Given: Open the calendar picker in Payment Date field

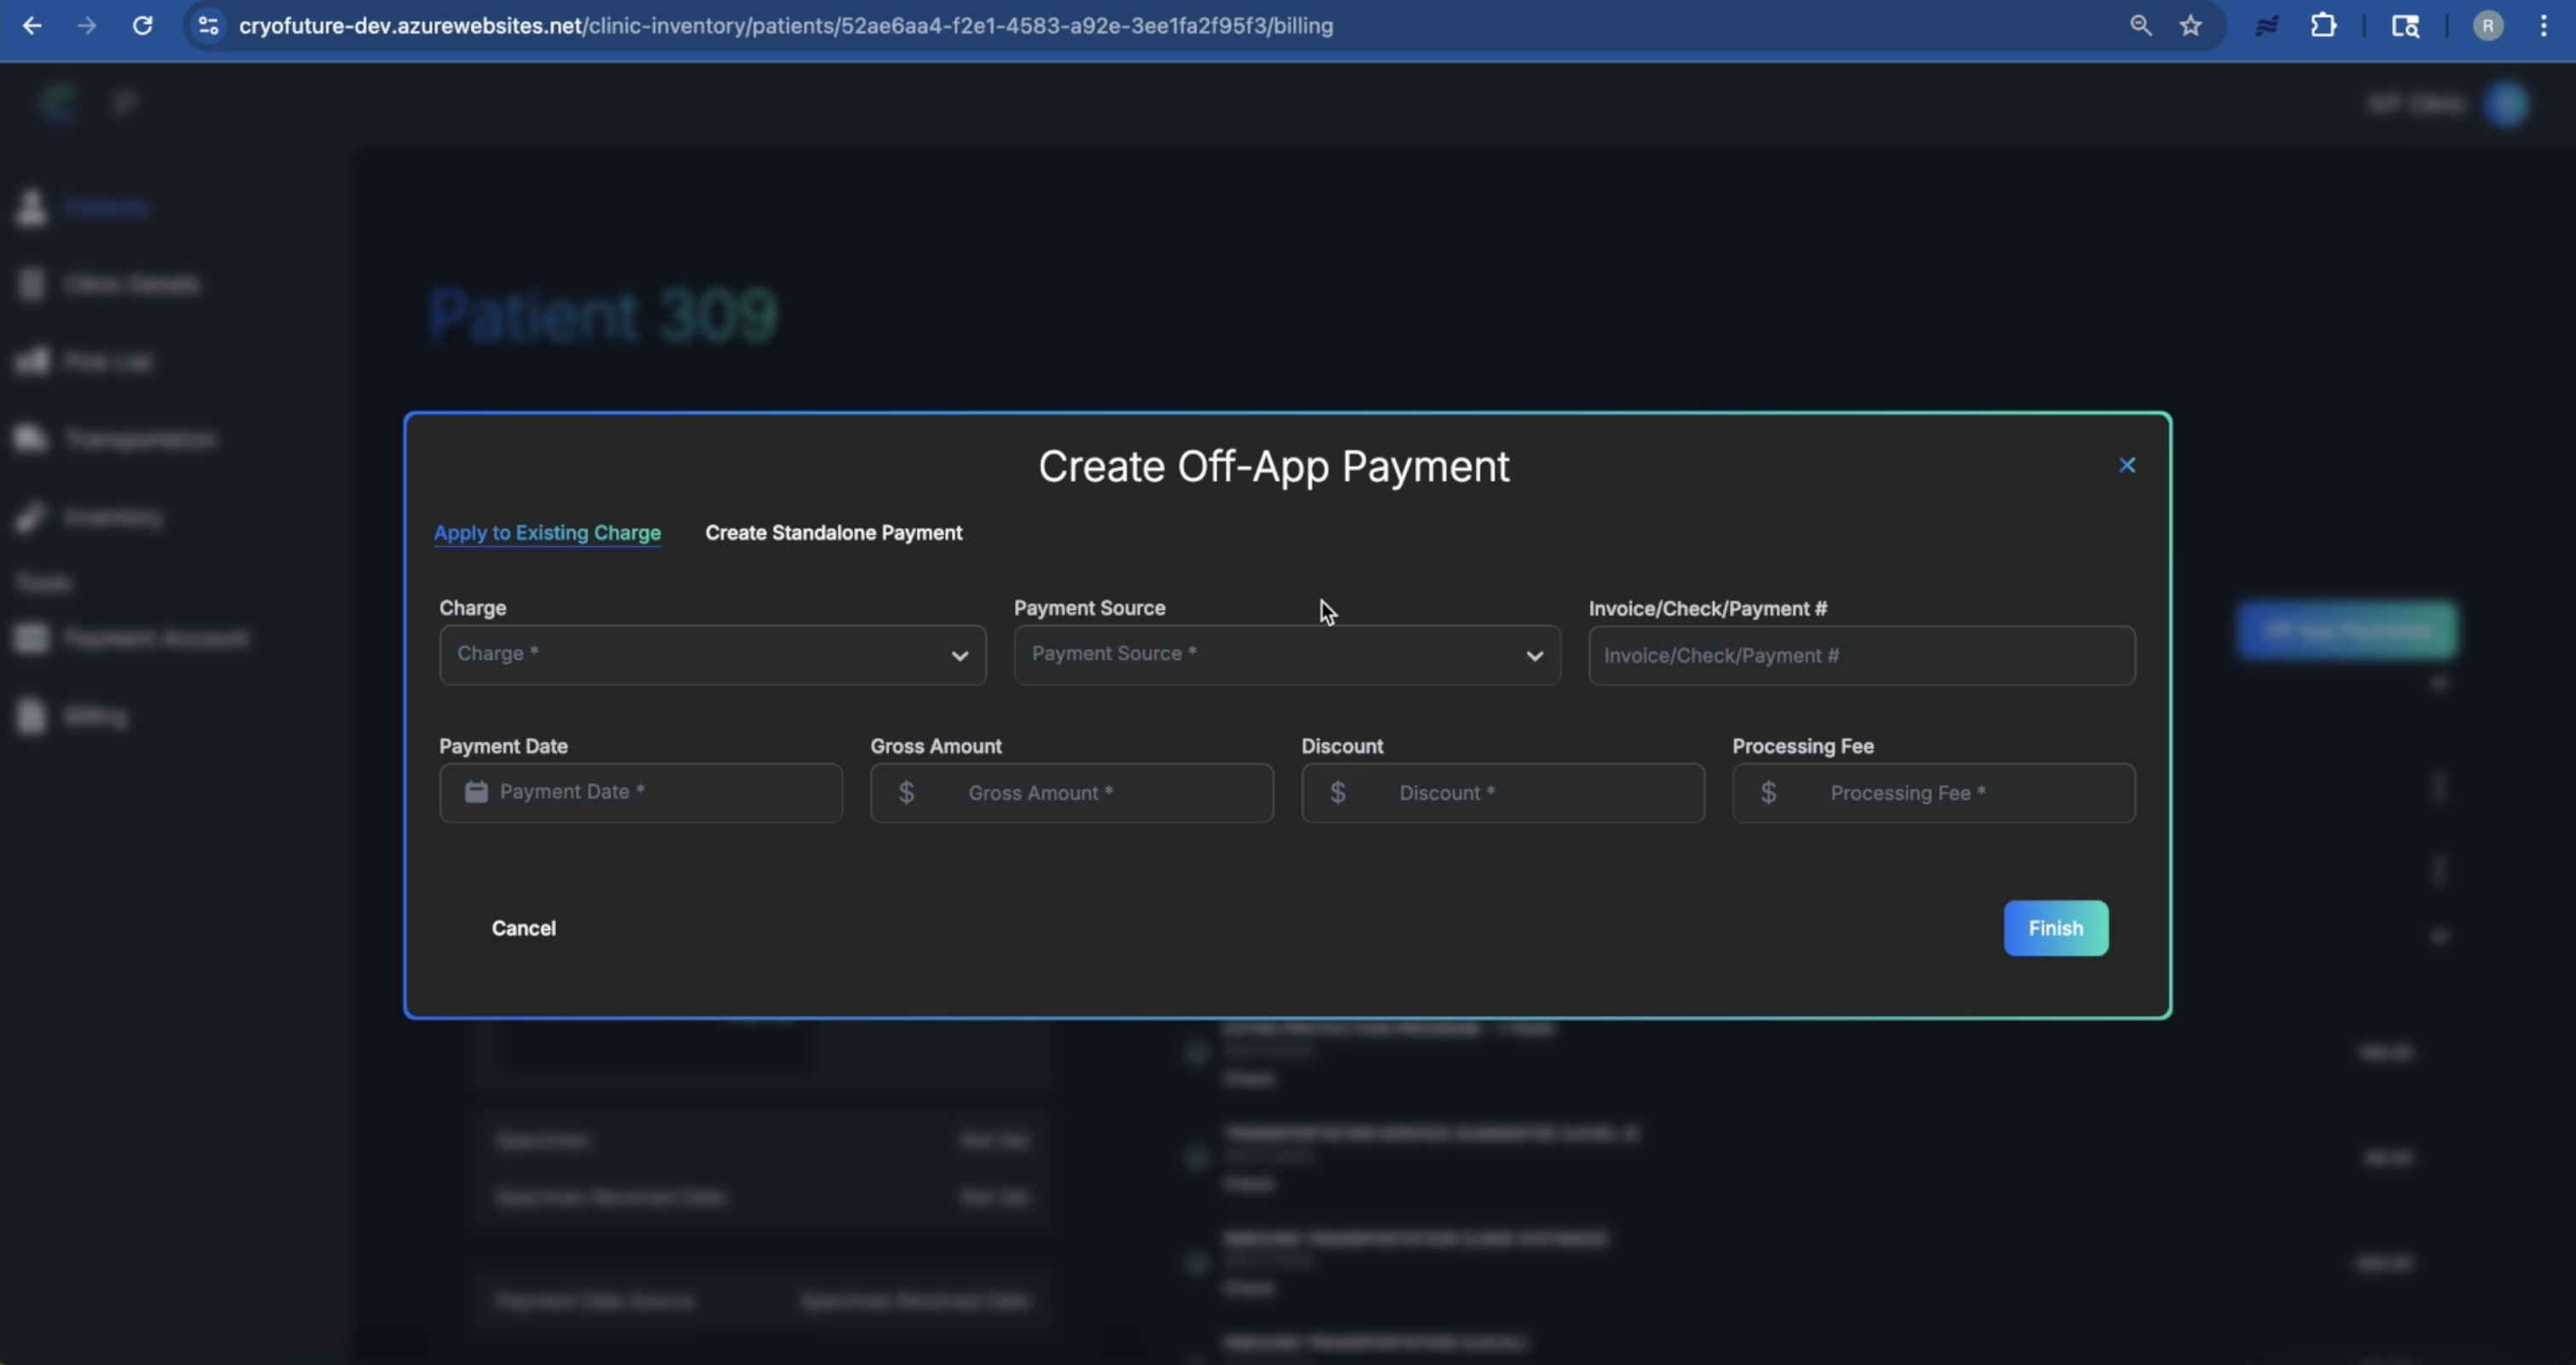Looking at the screenshot, I should click(477, 791).
